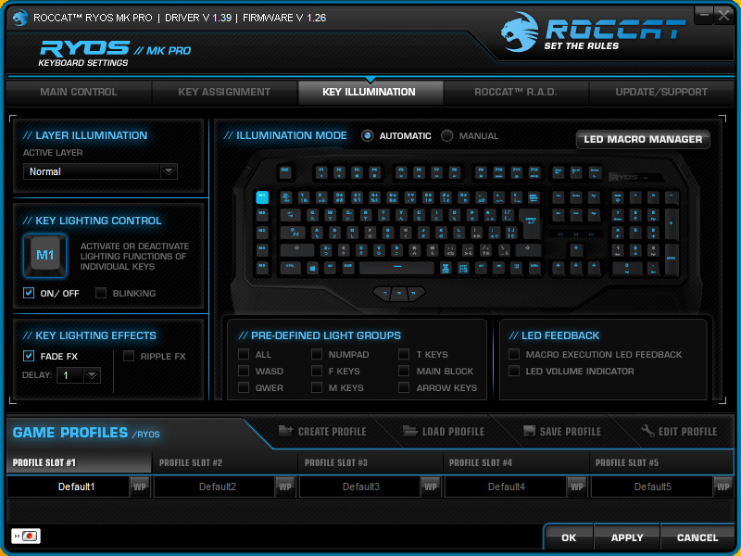This screenshot has height=556, width=741.
Task: Select the left CTRL key on keyboard image
Action: point(290,268)
